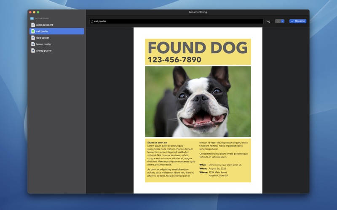This screenshot has width=337, height=210.
Task: Click the file icon beside alien passport
Action: pos(33,25)
